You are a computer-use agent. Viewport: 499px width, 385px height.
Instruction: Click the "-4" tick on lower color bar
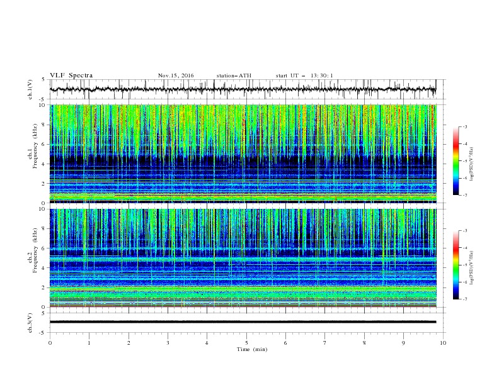tap(464, 248)
